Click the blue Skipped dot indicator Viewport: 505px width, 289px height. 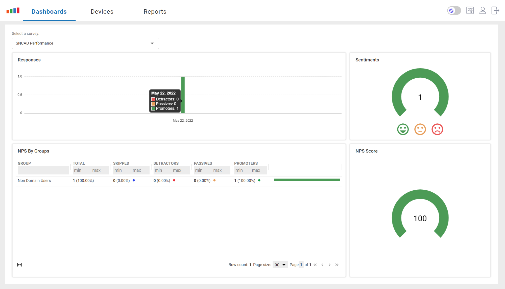tap(134, 180)
